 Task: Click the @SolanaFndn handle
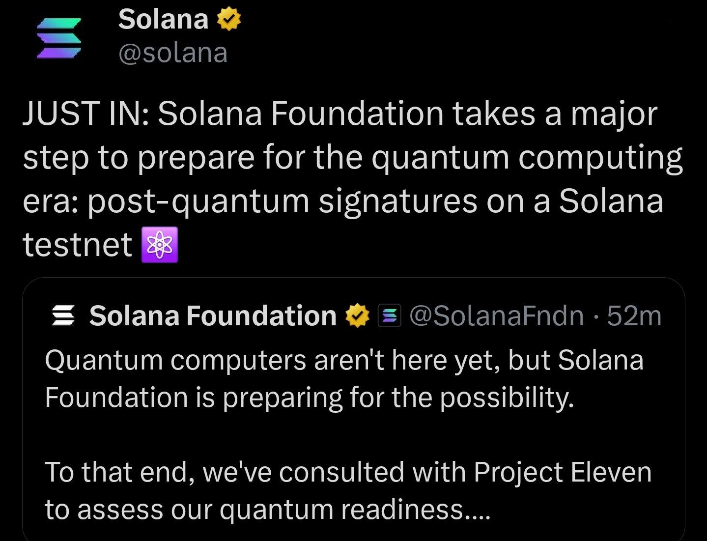[496, 316]
